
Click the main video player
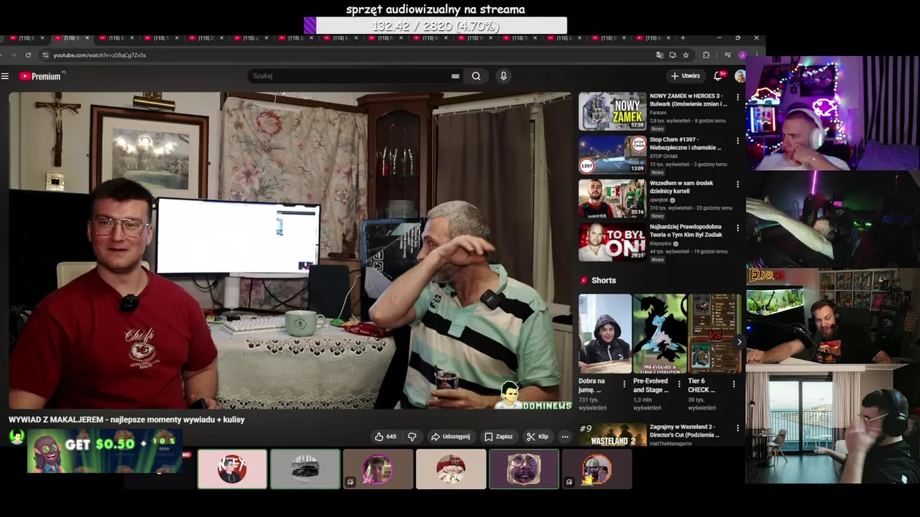point(290,250)
